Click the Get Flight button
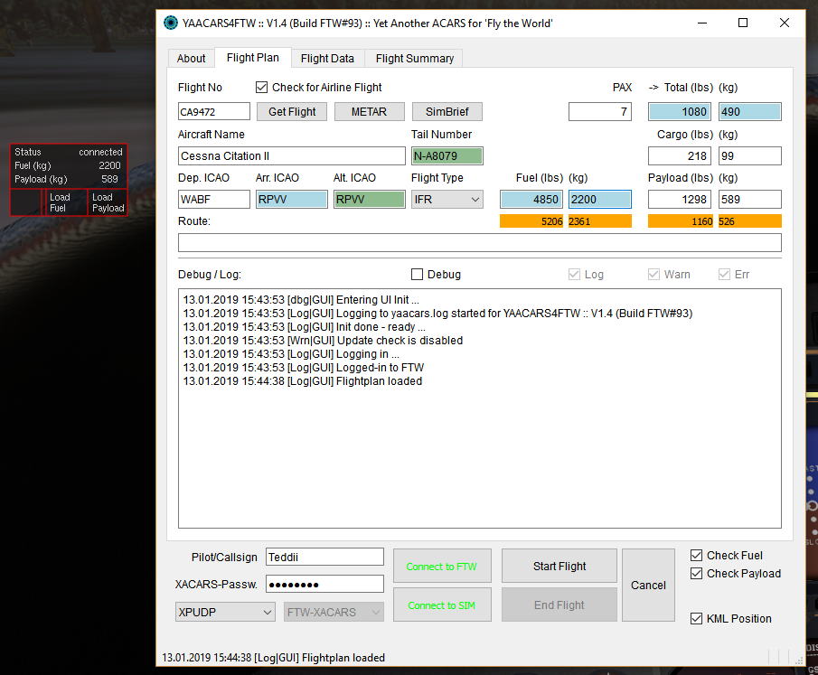818x675 pixels. 292,112
